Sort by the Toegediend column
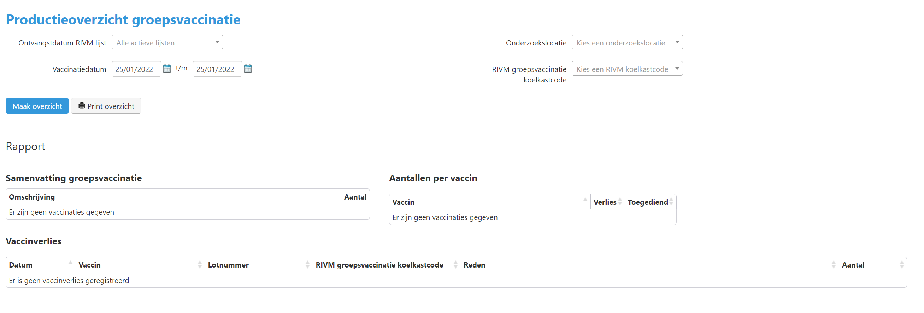This screenshot has width=924, height=313. coord(649,202)
